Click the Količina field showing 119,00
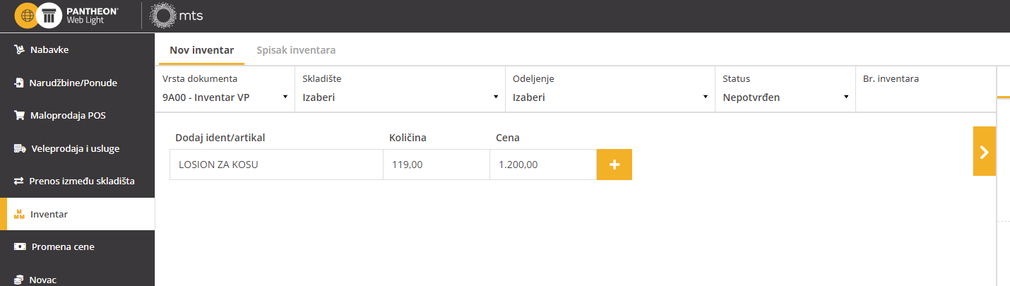 point(436,165)
